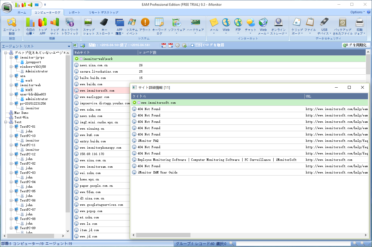Enable the 日付でログを取得 checkbox
Image resolution: width=372 pixels, height=247 pixels.
(192, 45)
